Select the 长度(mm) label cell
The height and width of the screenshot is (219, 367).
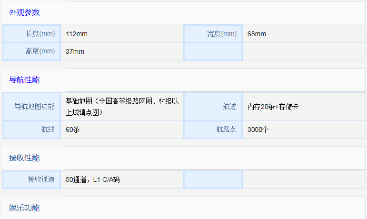pyautogui.click(x=31, y=34)
